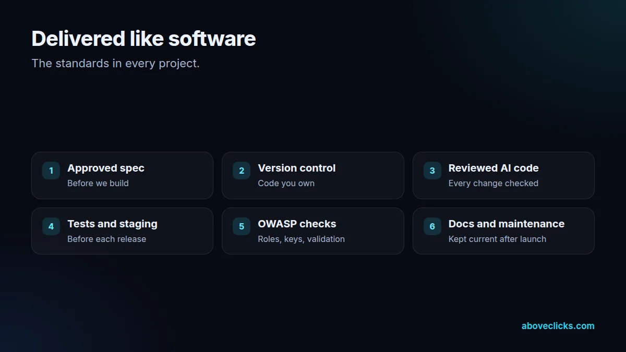Open the aboveclicks.com link

click(558, 326)
